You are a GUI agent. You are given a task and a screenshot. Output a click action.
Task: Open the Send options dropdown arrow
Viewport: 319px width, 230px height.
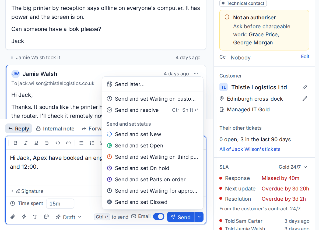(x=199, y=217)
